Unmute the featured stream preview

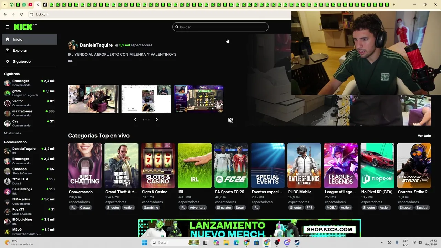point(230,120)
